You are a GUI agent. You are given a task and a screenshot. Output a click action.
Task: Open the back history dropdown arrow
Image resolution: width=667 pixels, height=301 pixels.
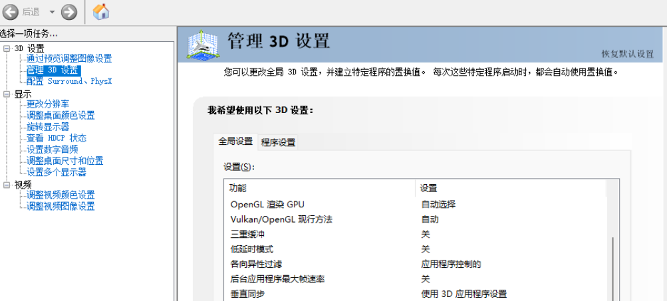click(51, 12)
